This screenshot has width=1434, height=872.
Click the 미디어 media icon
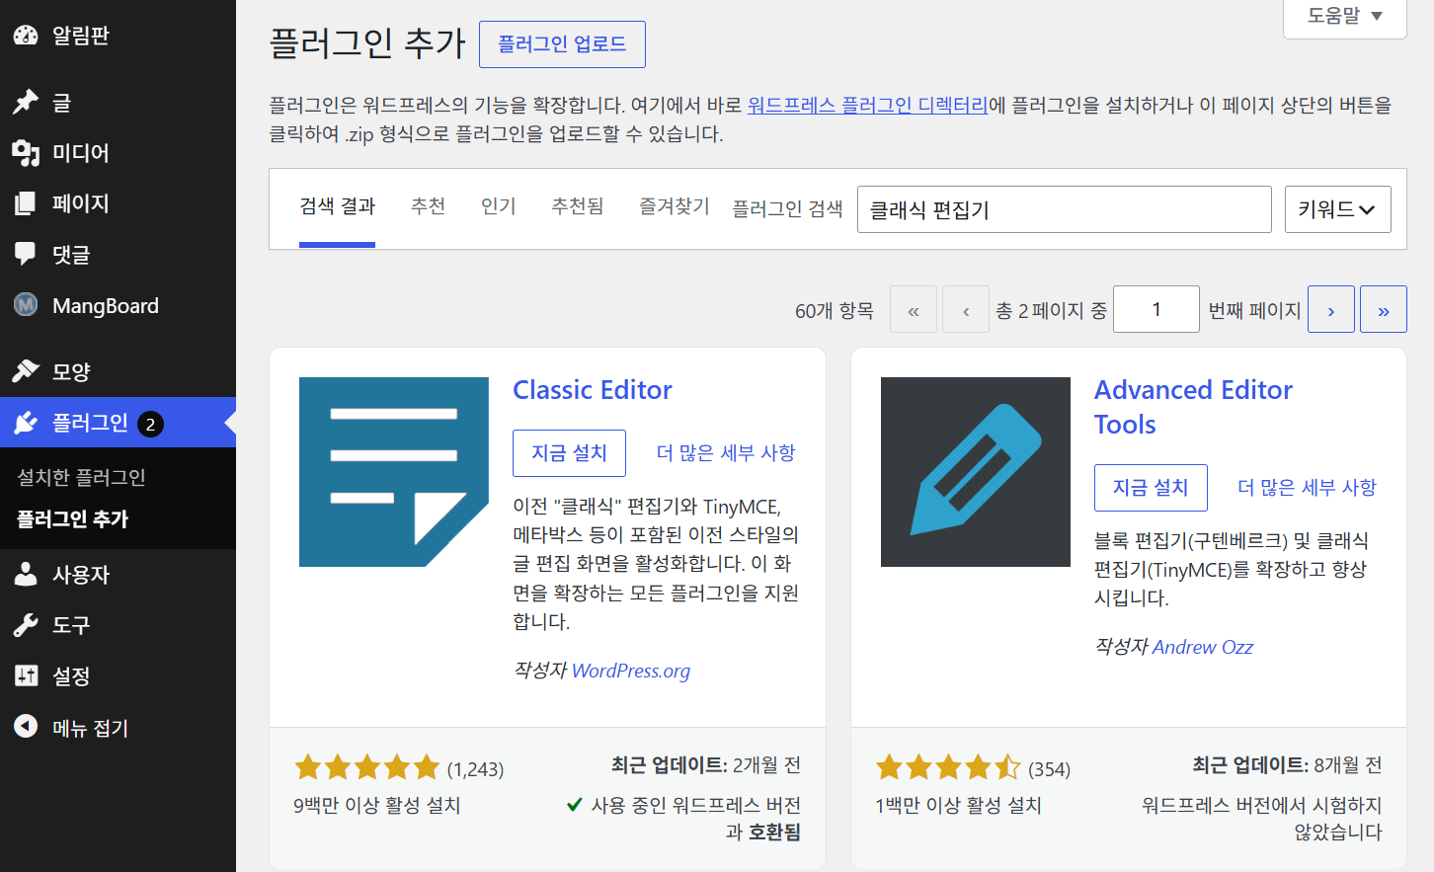(x=26, y=153)
